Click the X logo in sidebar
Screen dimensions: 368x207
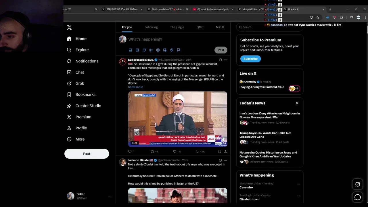(69, 27)
